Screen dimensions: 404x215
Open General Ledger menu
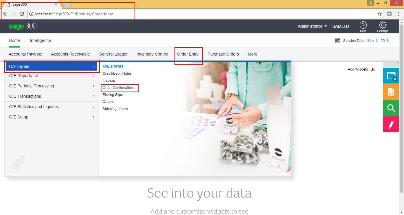(x=113, y=54)
